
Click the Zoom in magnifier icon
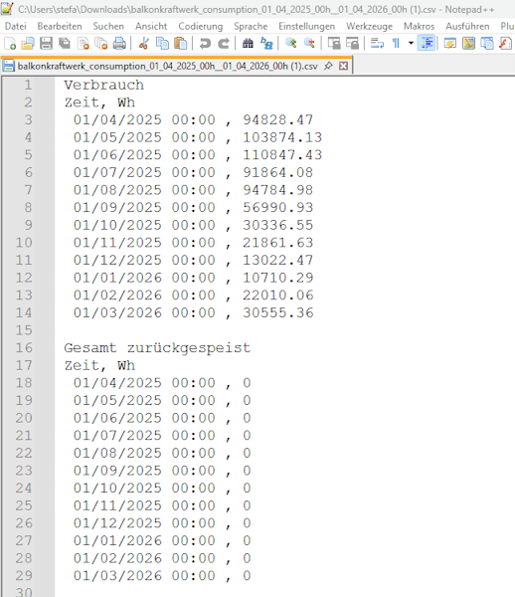(291, 44)
